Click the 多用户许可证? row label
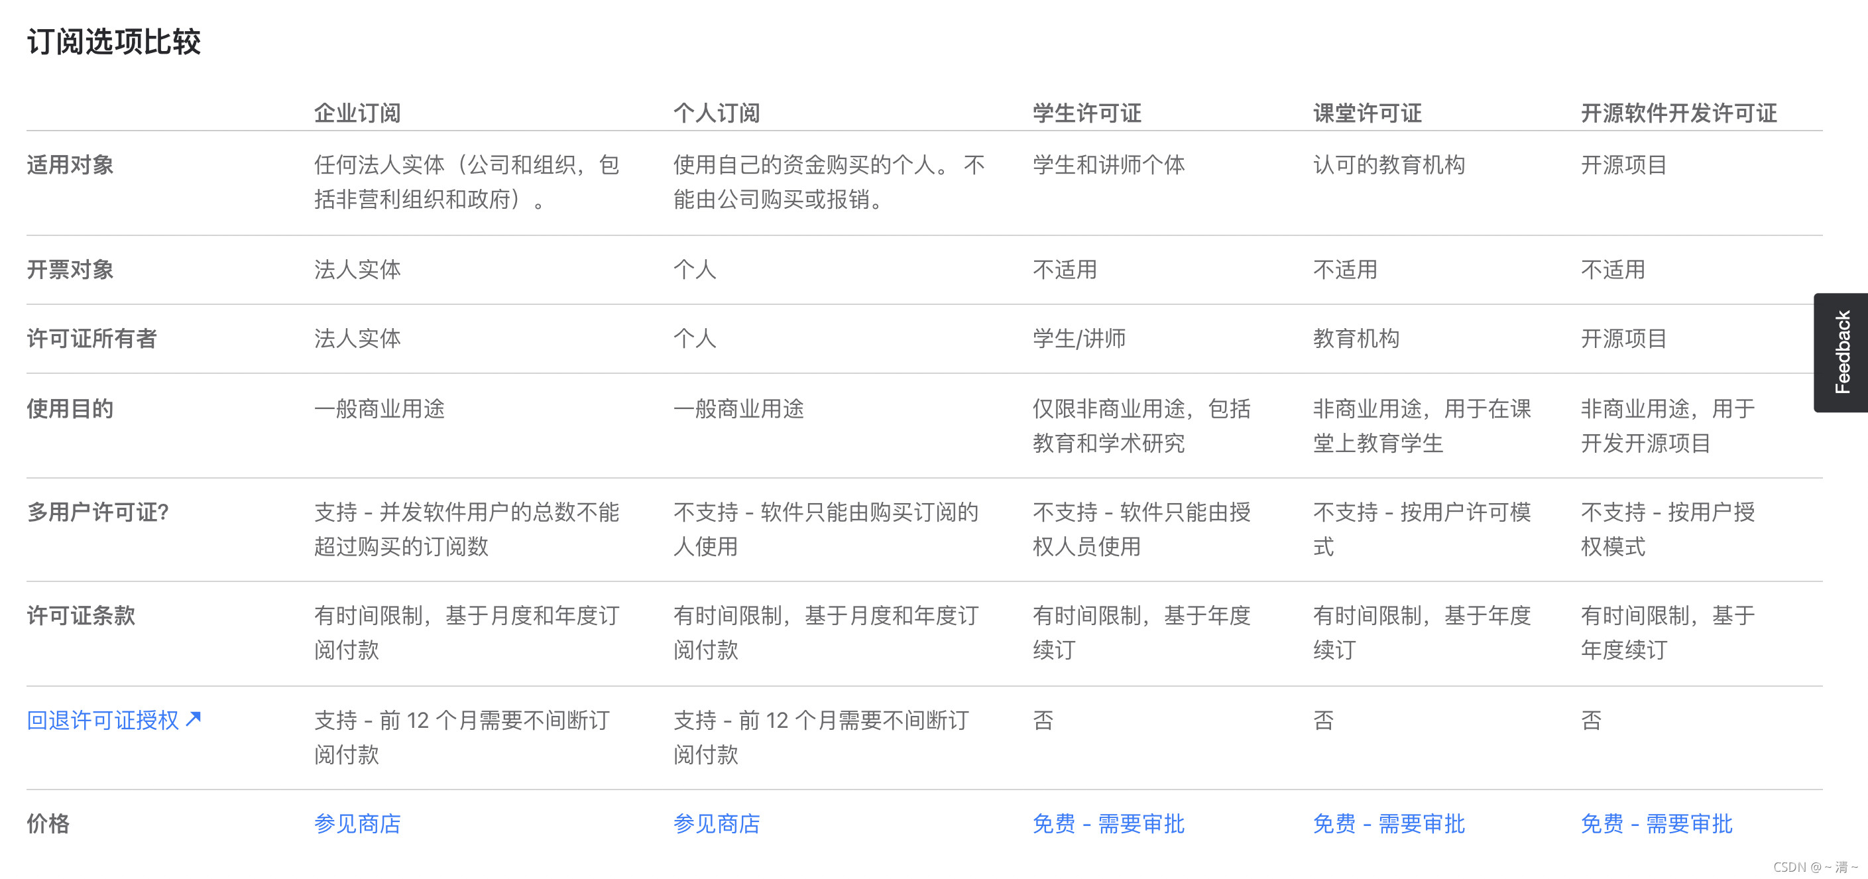 tap(98, 512)
